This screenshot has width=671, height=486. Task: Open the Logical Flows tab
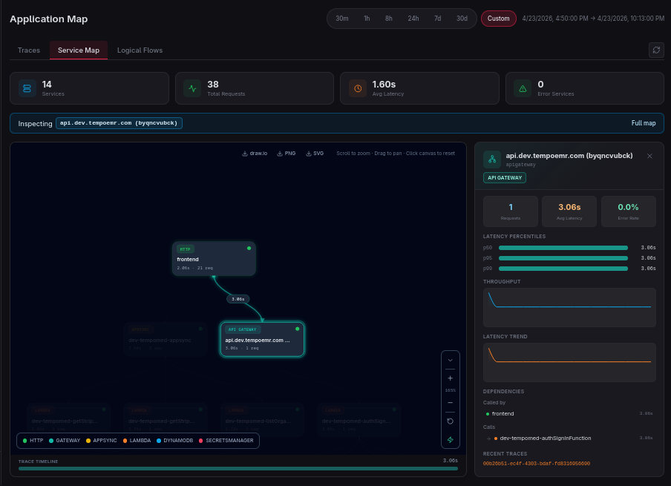[140, 50]
